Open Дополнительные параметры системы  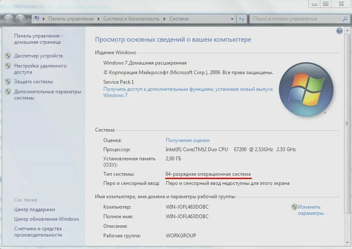click(x=47, y=95)
